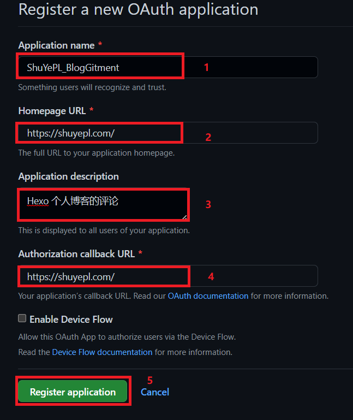Viewport: 353px width, 420px height.
Task: Tick the Enable Device Flow checkbox
Action: pos(22,318)
